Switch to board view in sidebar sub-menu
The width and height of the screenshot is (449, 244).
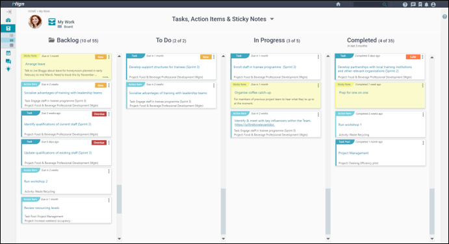tap(12, 40)
